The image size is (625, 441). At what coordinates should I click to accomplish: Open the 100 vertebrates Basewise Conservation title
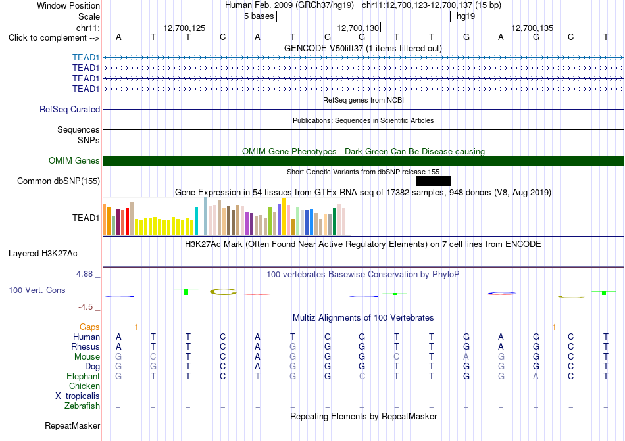[x=362, y=274]
